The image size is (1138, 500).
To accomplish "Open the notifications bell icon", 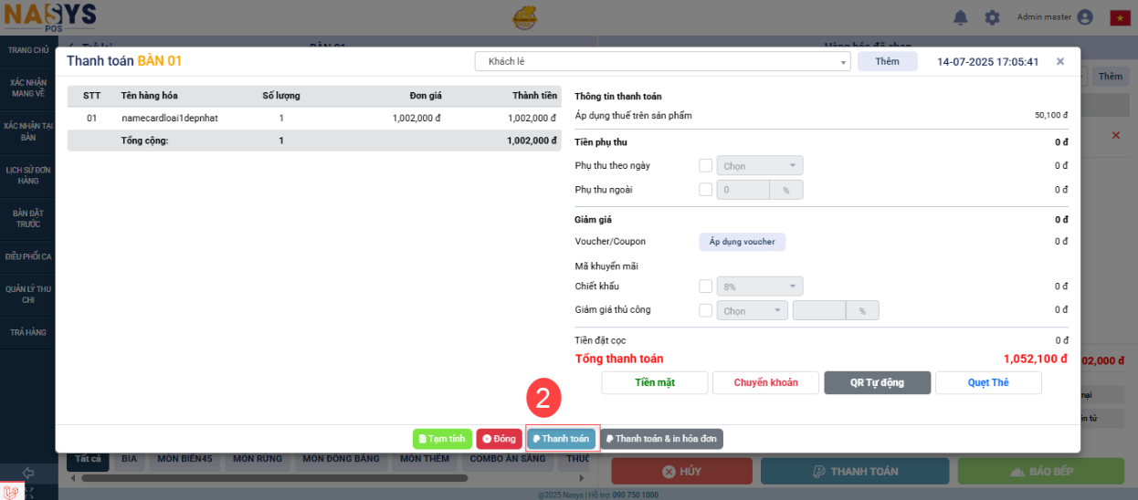I will click(x=960, y=17).
